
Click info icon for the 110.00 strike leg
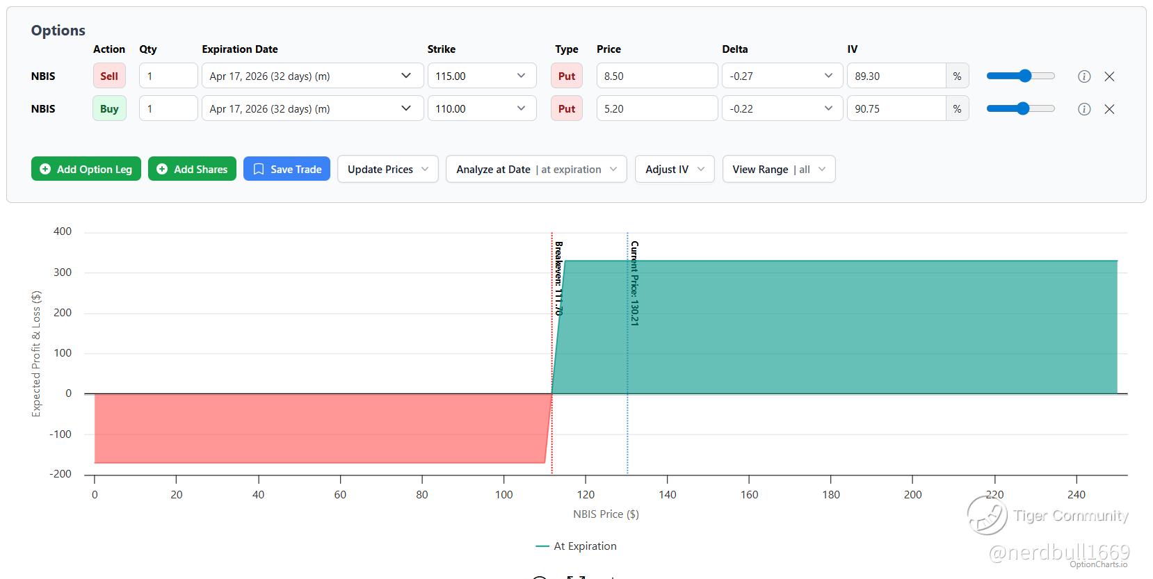[1083, 109]
